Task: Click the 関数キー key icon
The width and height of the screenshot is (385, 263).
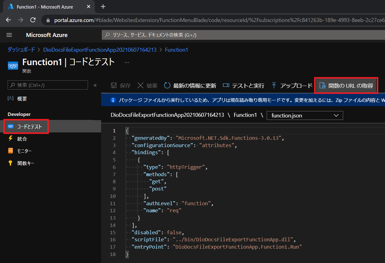Action: pyautogui.click(x=11, y=163)
